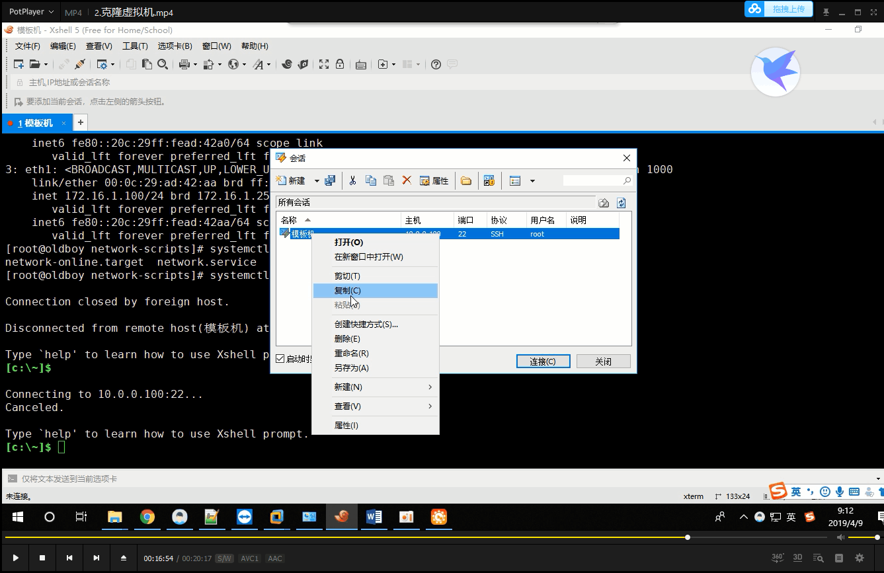Image resolution: width=884 pixels, height=573 pixels.
Task: Choose 重命名(R) from the context menu
Action: (x=376, y=354)
